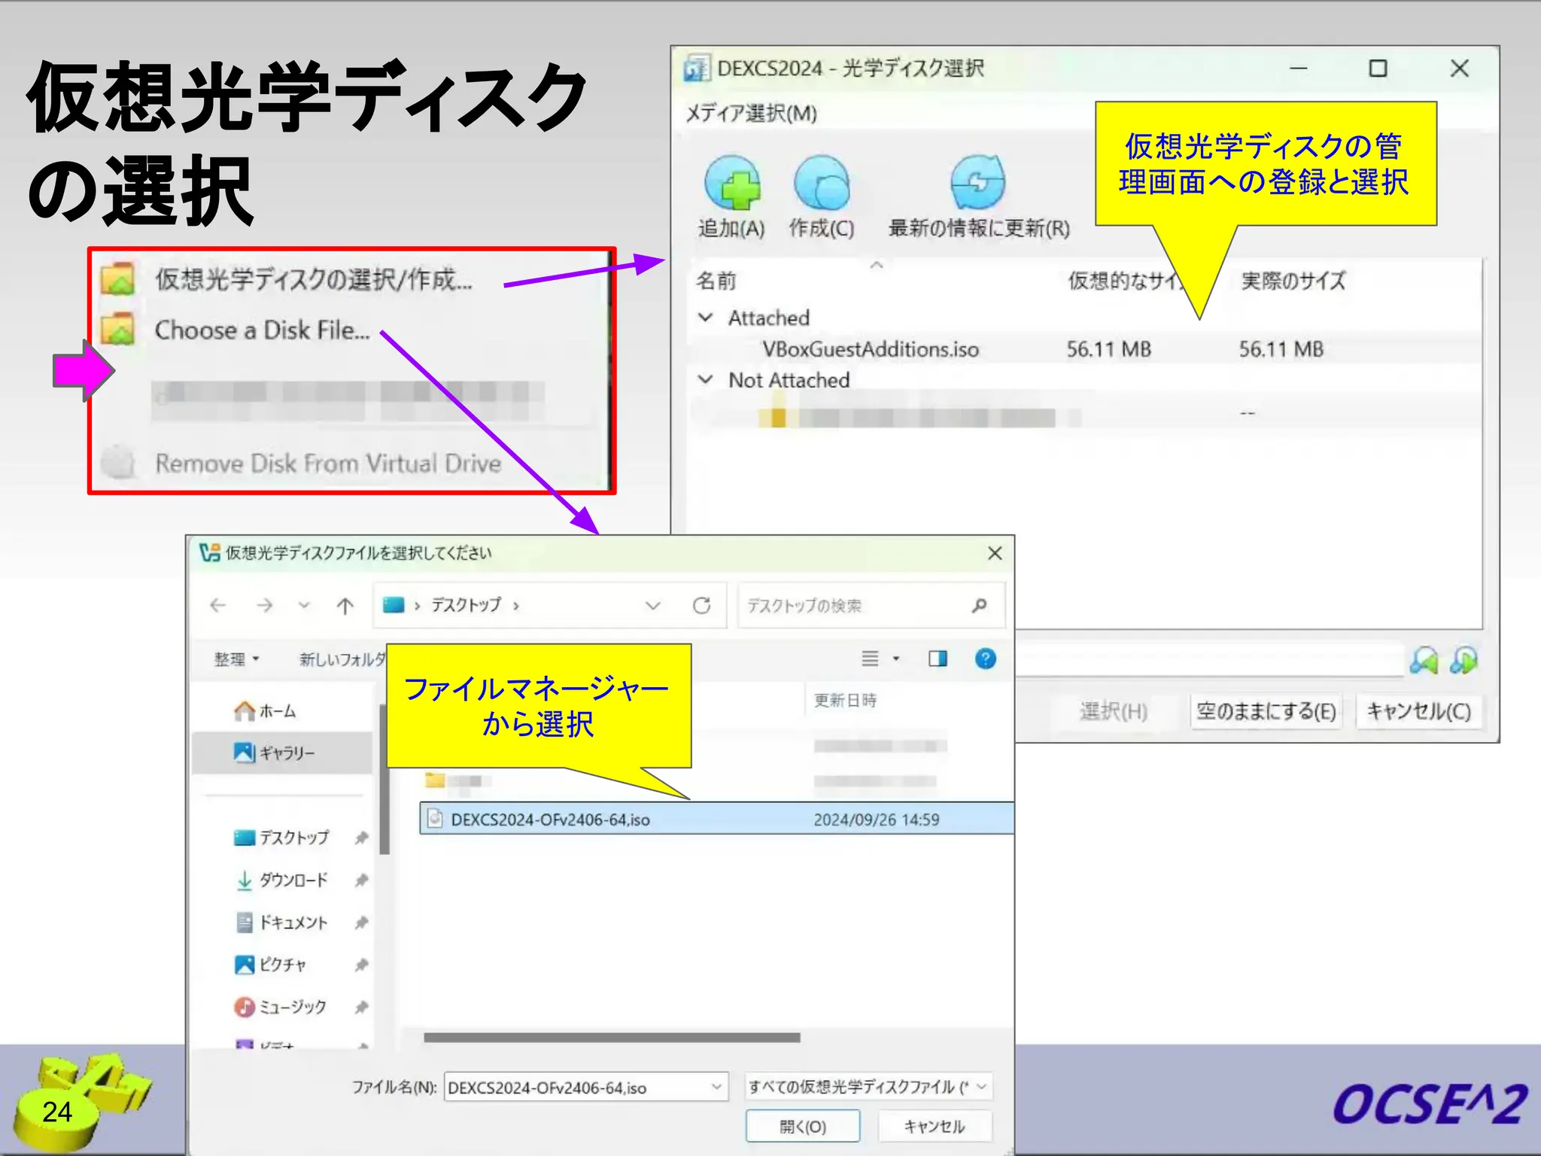Image resolution: width=1541 pixels, height=1156 pixels.
Task: Click the back arrow in file dialog
Action: (x=218, y=605)
